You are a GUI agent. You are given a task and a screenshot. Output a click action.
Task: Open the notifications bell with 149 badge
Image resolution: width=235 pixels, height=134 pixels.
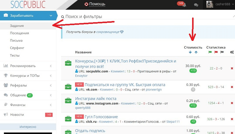(182, 4)
